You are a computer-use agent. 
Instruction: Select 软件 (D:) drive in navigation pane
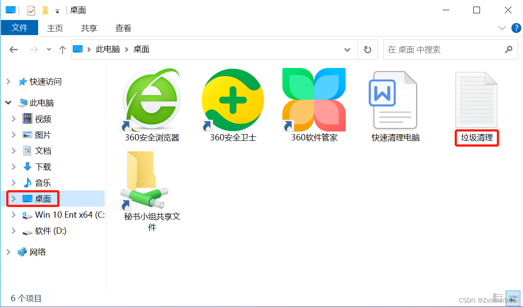pos(44,231)
